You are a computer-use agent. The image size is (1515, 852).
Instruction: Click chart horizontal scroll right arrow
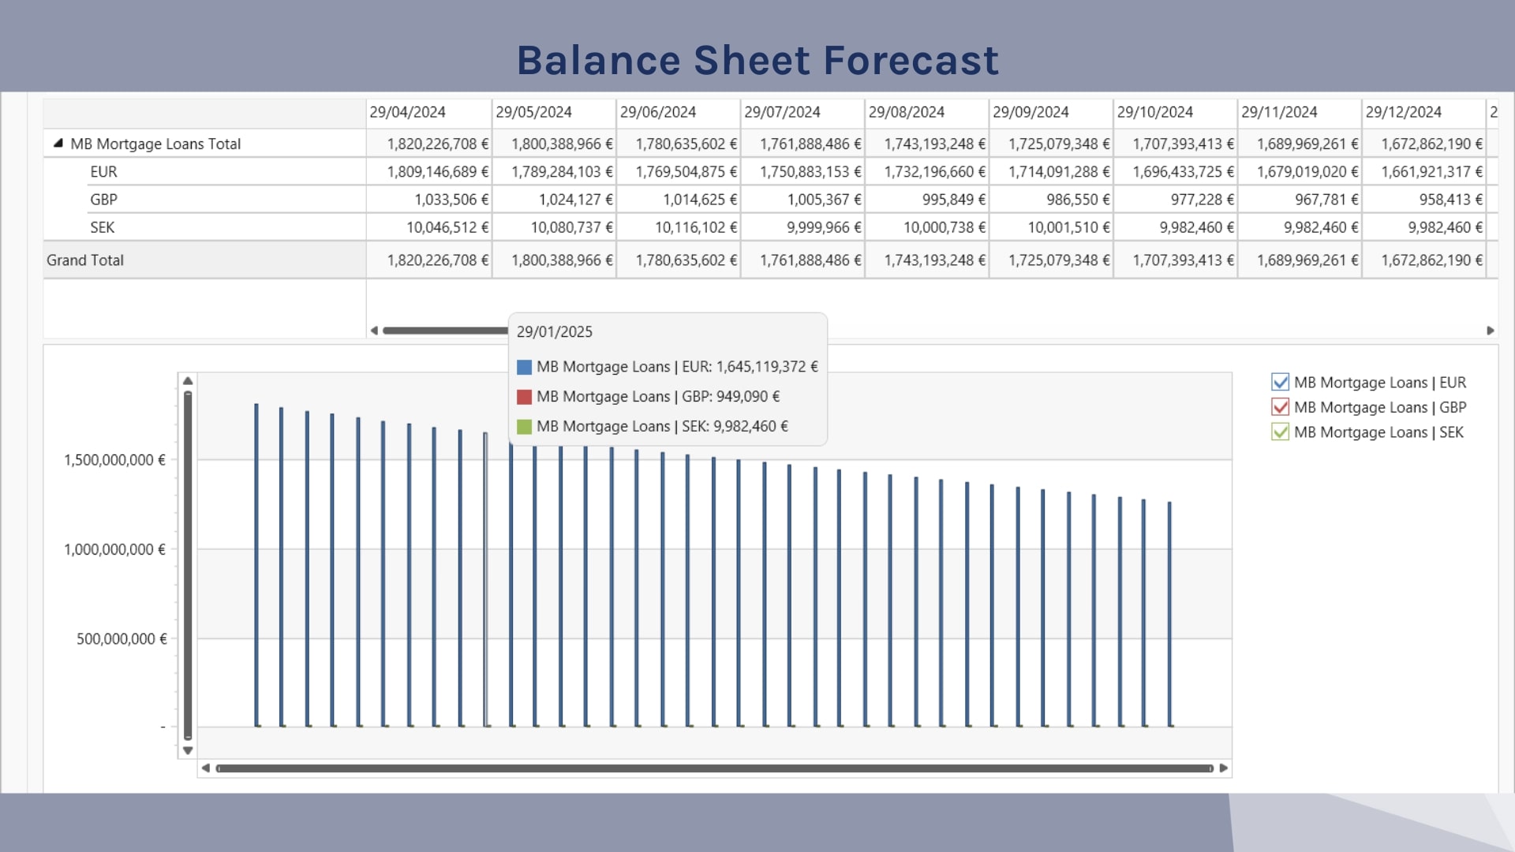click(x=1224, y=768)
